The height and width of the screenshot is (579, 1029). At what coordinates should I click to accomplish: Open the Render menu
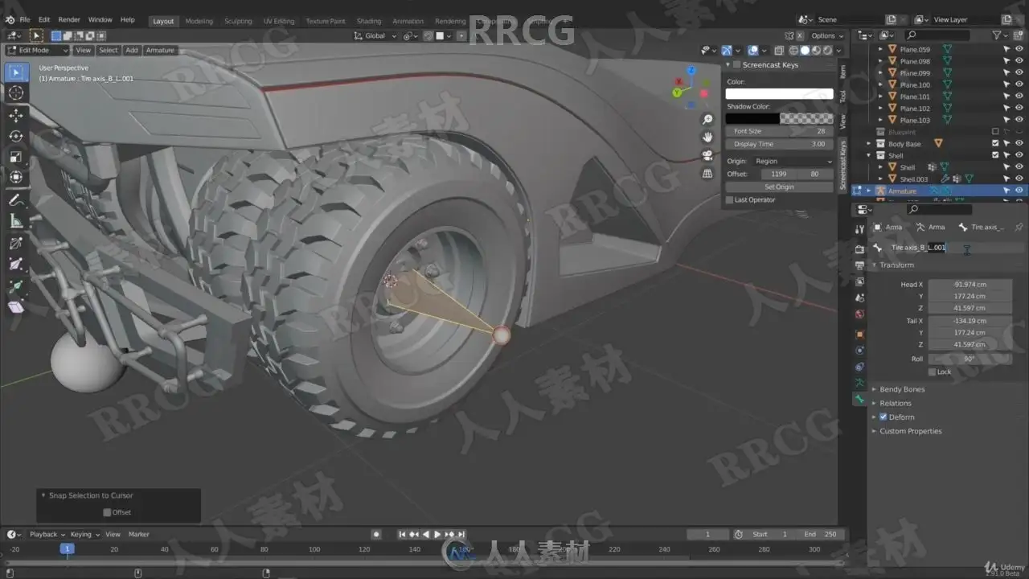coord(69,19)
